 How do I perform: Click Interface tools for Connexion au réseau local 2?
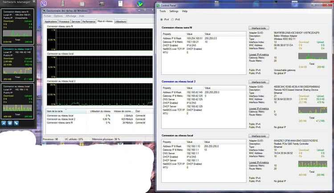(259, 82)
